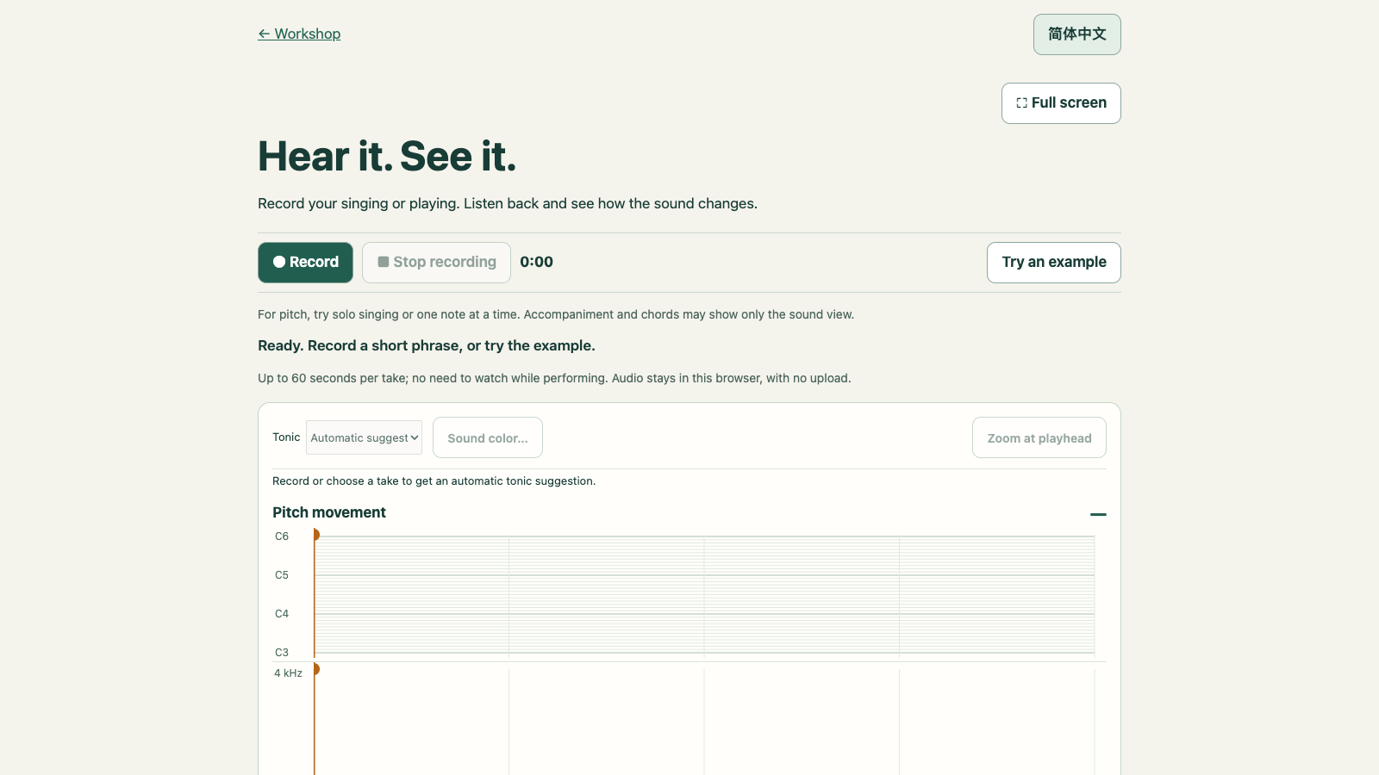Click the 'Record your singing or playing' subtitle

click(508, 203)
